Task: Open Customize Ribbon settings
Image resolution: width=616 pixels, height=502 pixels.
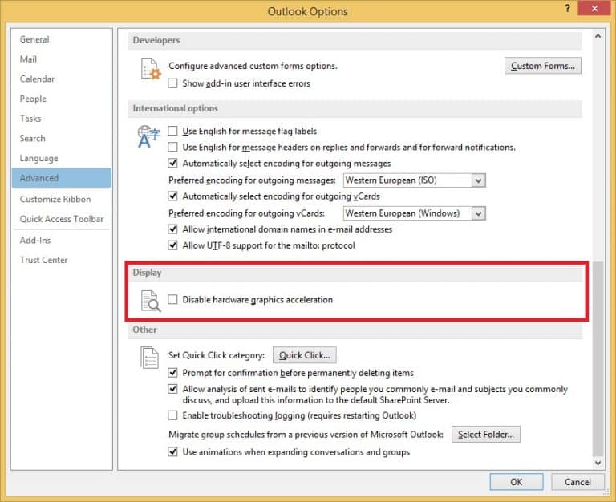Action: coord(62,199)
